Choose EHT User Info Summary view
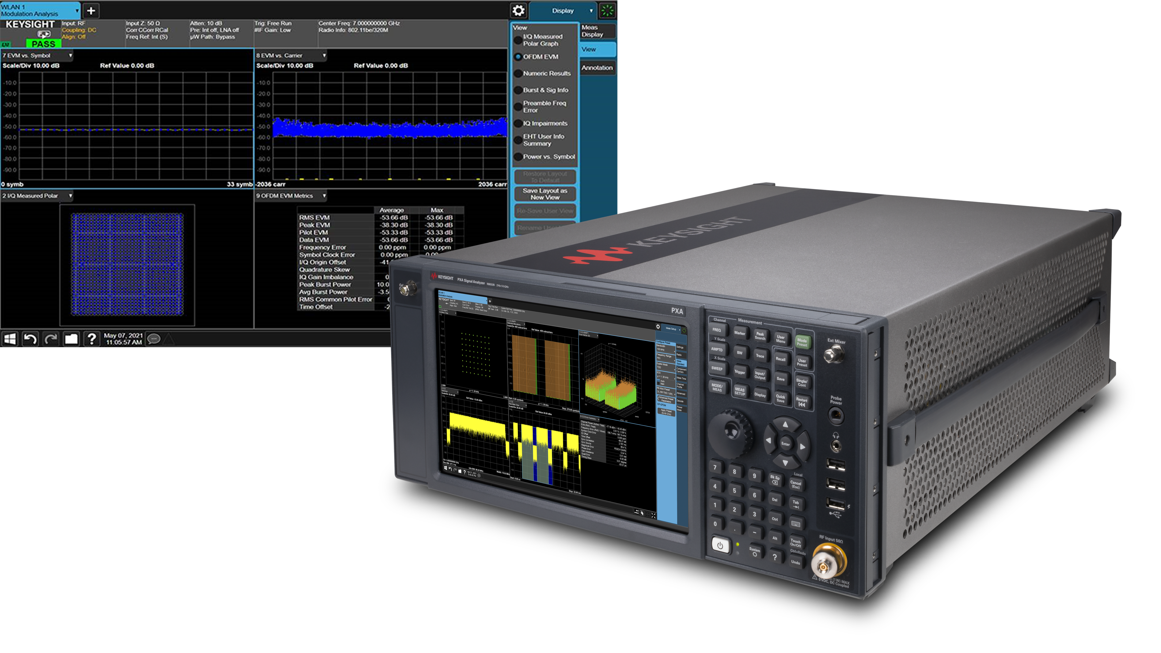The width and height of the screenshot is (1161, 653). tap(540, 140)
